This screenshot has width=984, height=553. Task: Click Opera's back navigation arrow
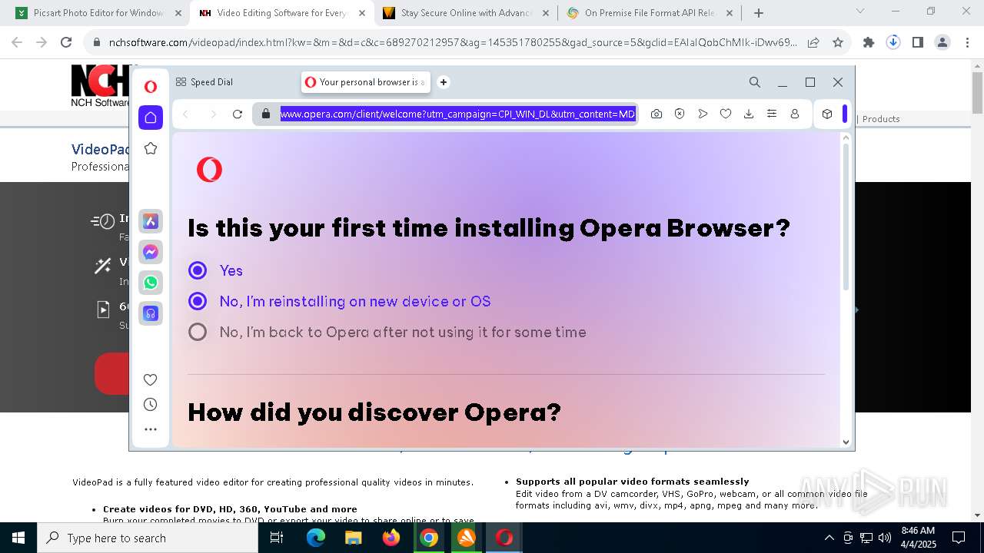point(185,114)
